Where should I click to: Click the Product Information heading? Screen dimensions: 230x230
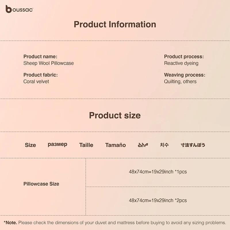coord(115,24)
